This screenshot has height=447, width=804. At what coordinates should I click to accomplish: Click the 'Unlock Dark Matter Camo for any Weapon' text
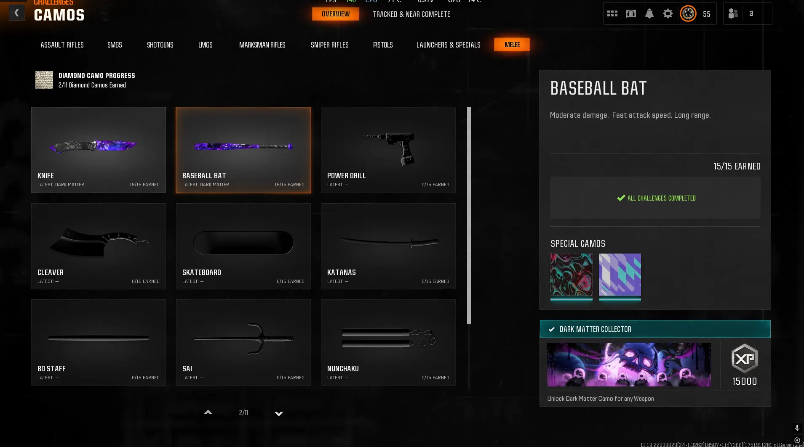click(601, 399)
